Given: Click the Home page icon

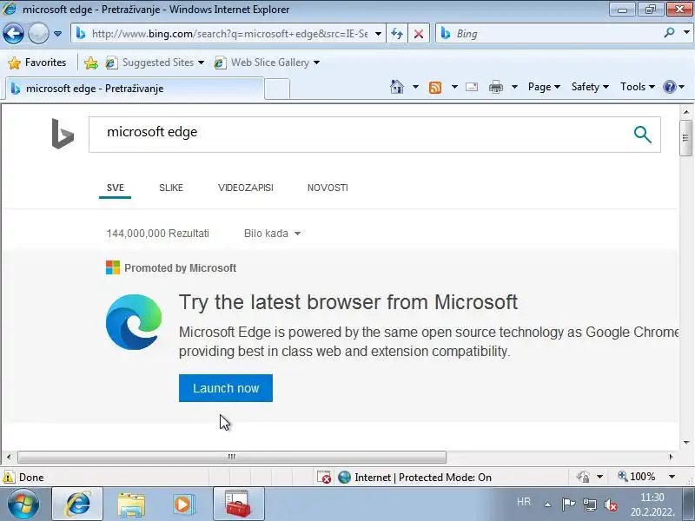Looking at the screenshot, I should point(397,87).
